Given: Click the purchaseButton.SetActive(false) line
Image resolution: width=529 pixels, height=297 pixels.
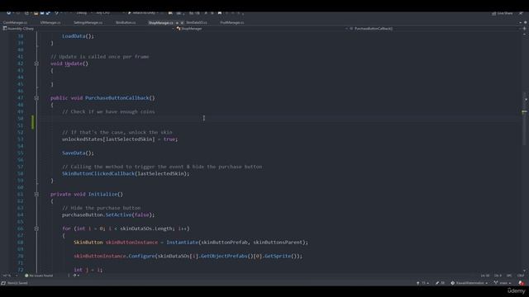Looking at the screenshot, I should click(x=108, y=214).
